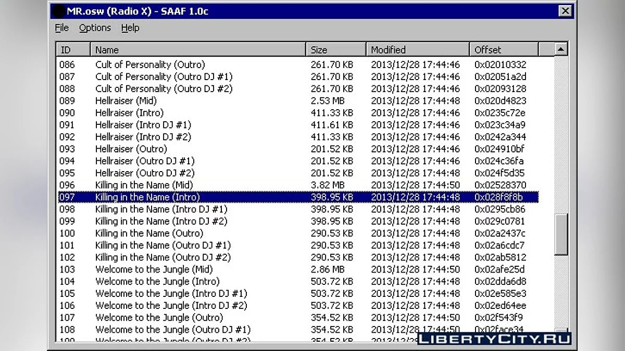Open the Help menu
The image size is (625, 351).
[x=130, y=28]
